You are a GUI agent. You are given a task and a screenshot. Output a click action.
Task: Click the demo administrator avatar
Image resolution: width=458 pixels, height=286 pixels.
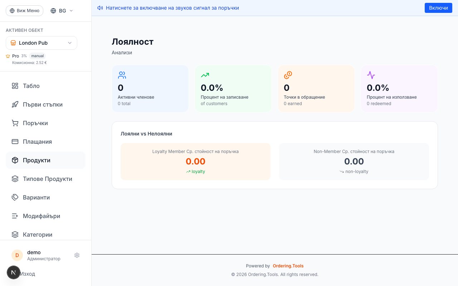(x=17, y=255)
